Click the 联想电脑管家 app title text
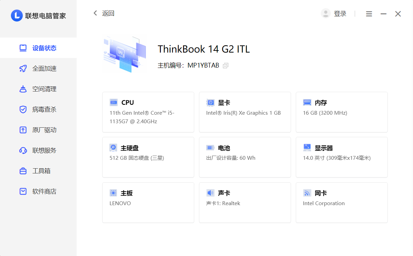This screenshot has height=256, width=413. tap(46, 16)
